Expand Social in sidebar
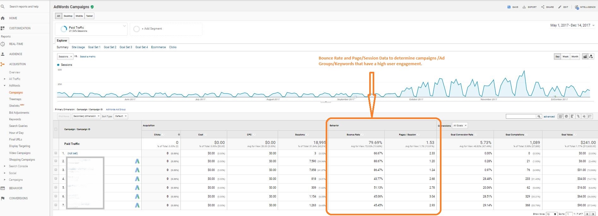The image size is (598, 216). tap(4, 173)
